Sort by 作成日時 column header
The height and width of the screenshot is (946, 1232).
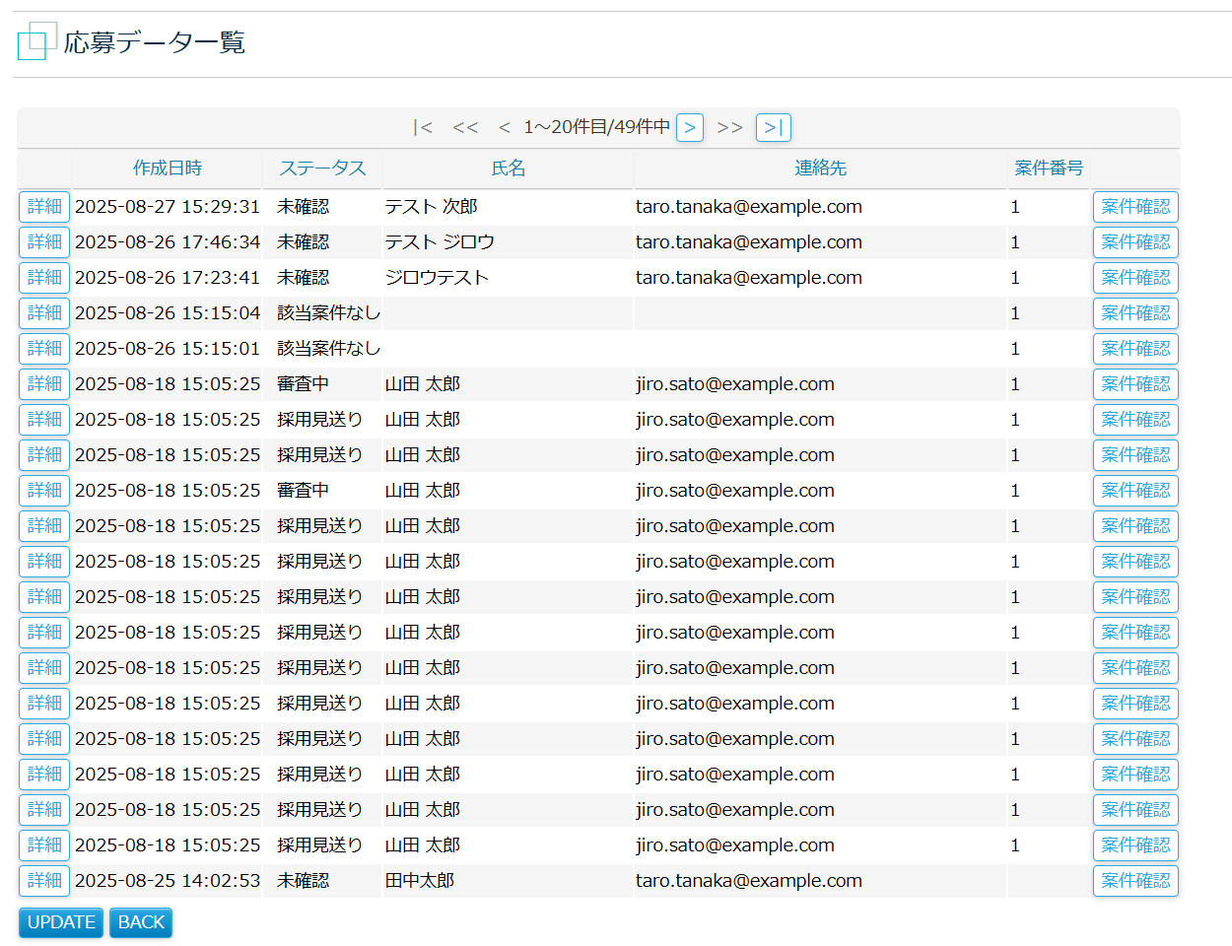click(x=168, y=169)
